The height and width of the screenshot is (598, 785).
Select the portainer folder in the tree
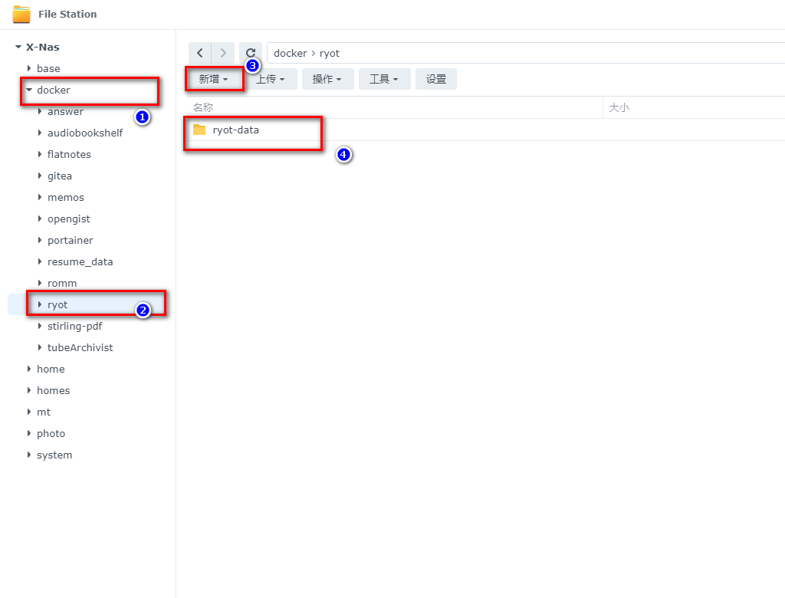70,240
